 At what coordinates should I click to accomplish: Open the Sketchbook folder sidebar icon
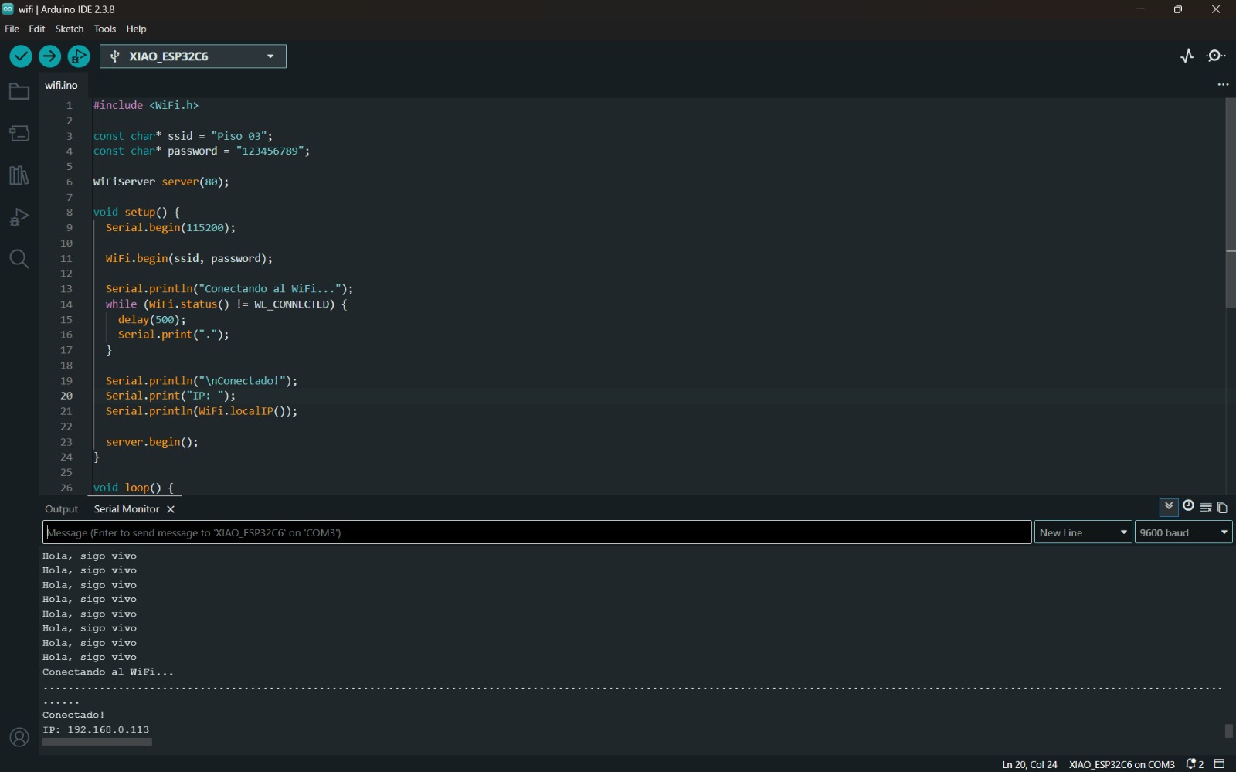click(x=19, y=92)
